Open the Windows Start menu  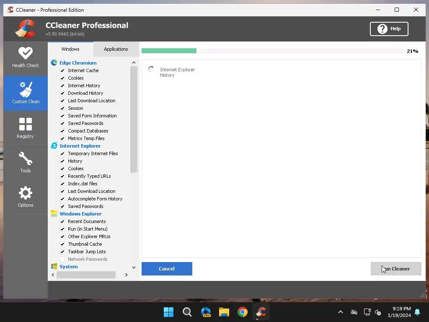tap(168, 312)
